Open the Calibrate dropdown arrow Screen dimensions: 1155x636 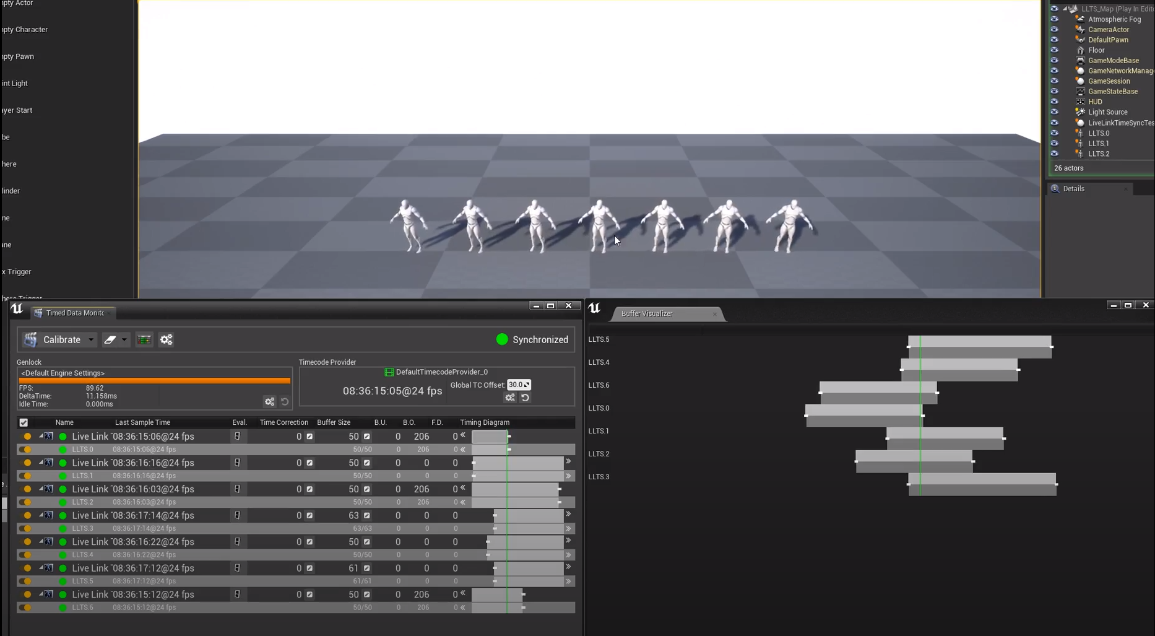pos(91,339)
